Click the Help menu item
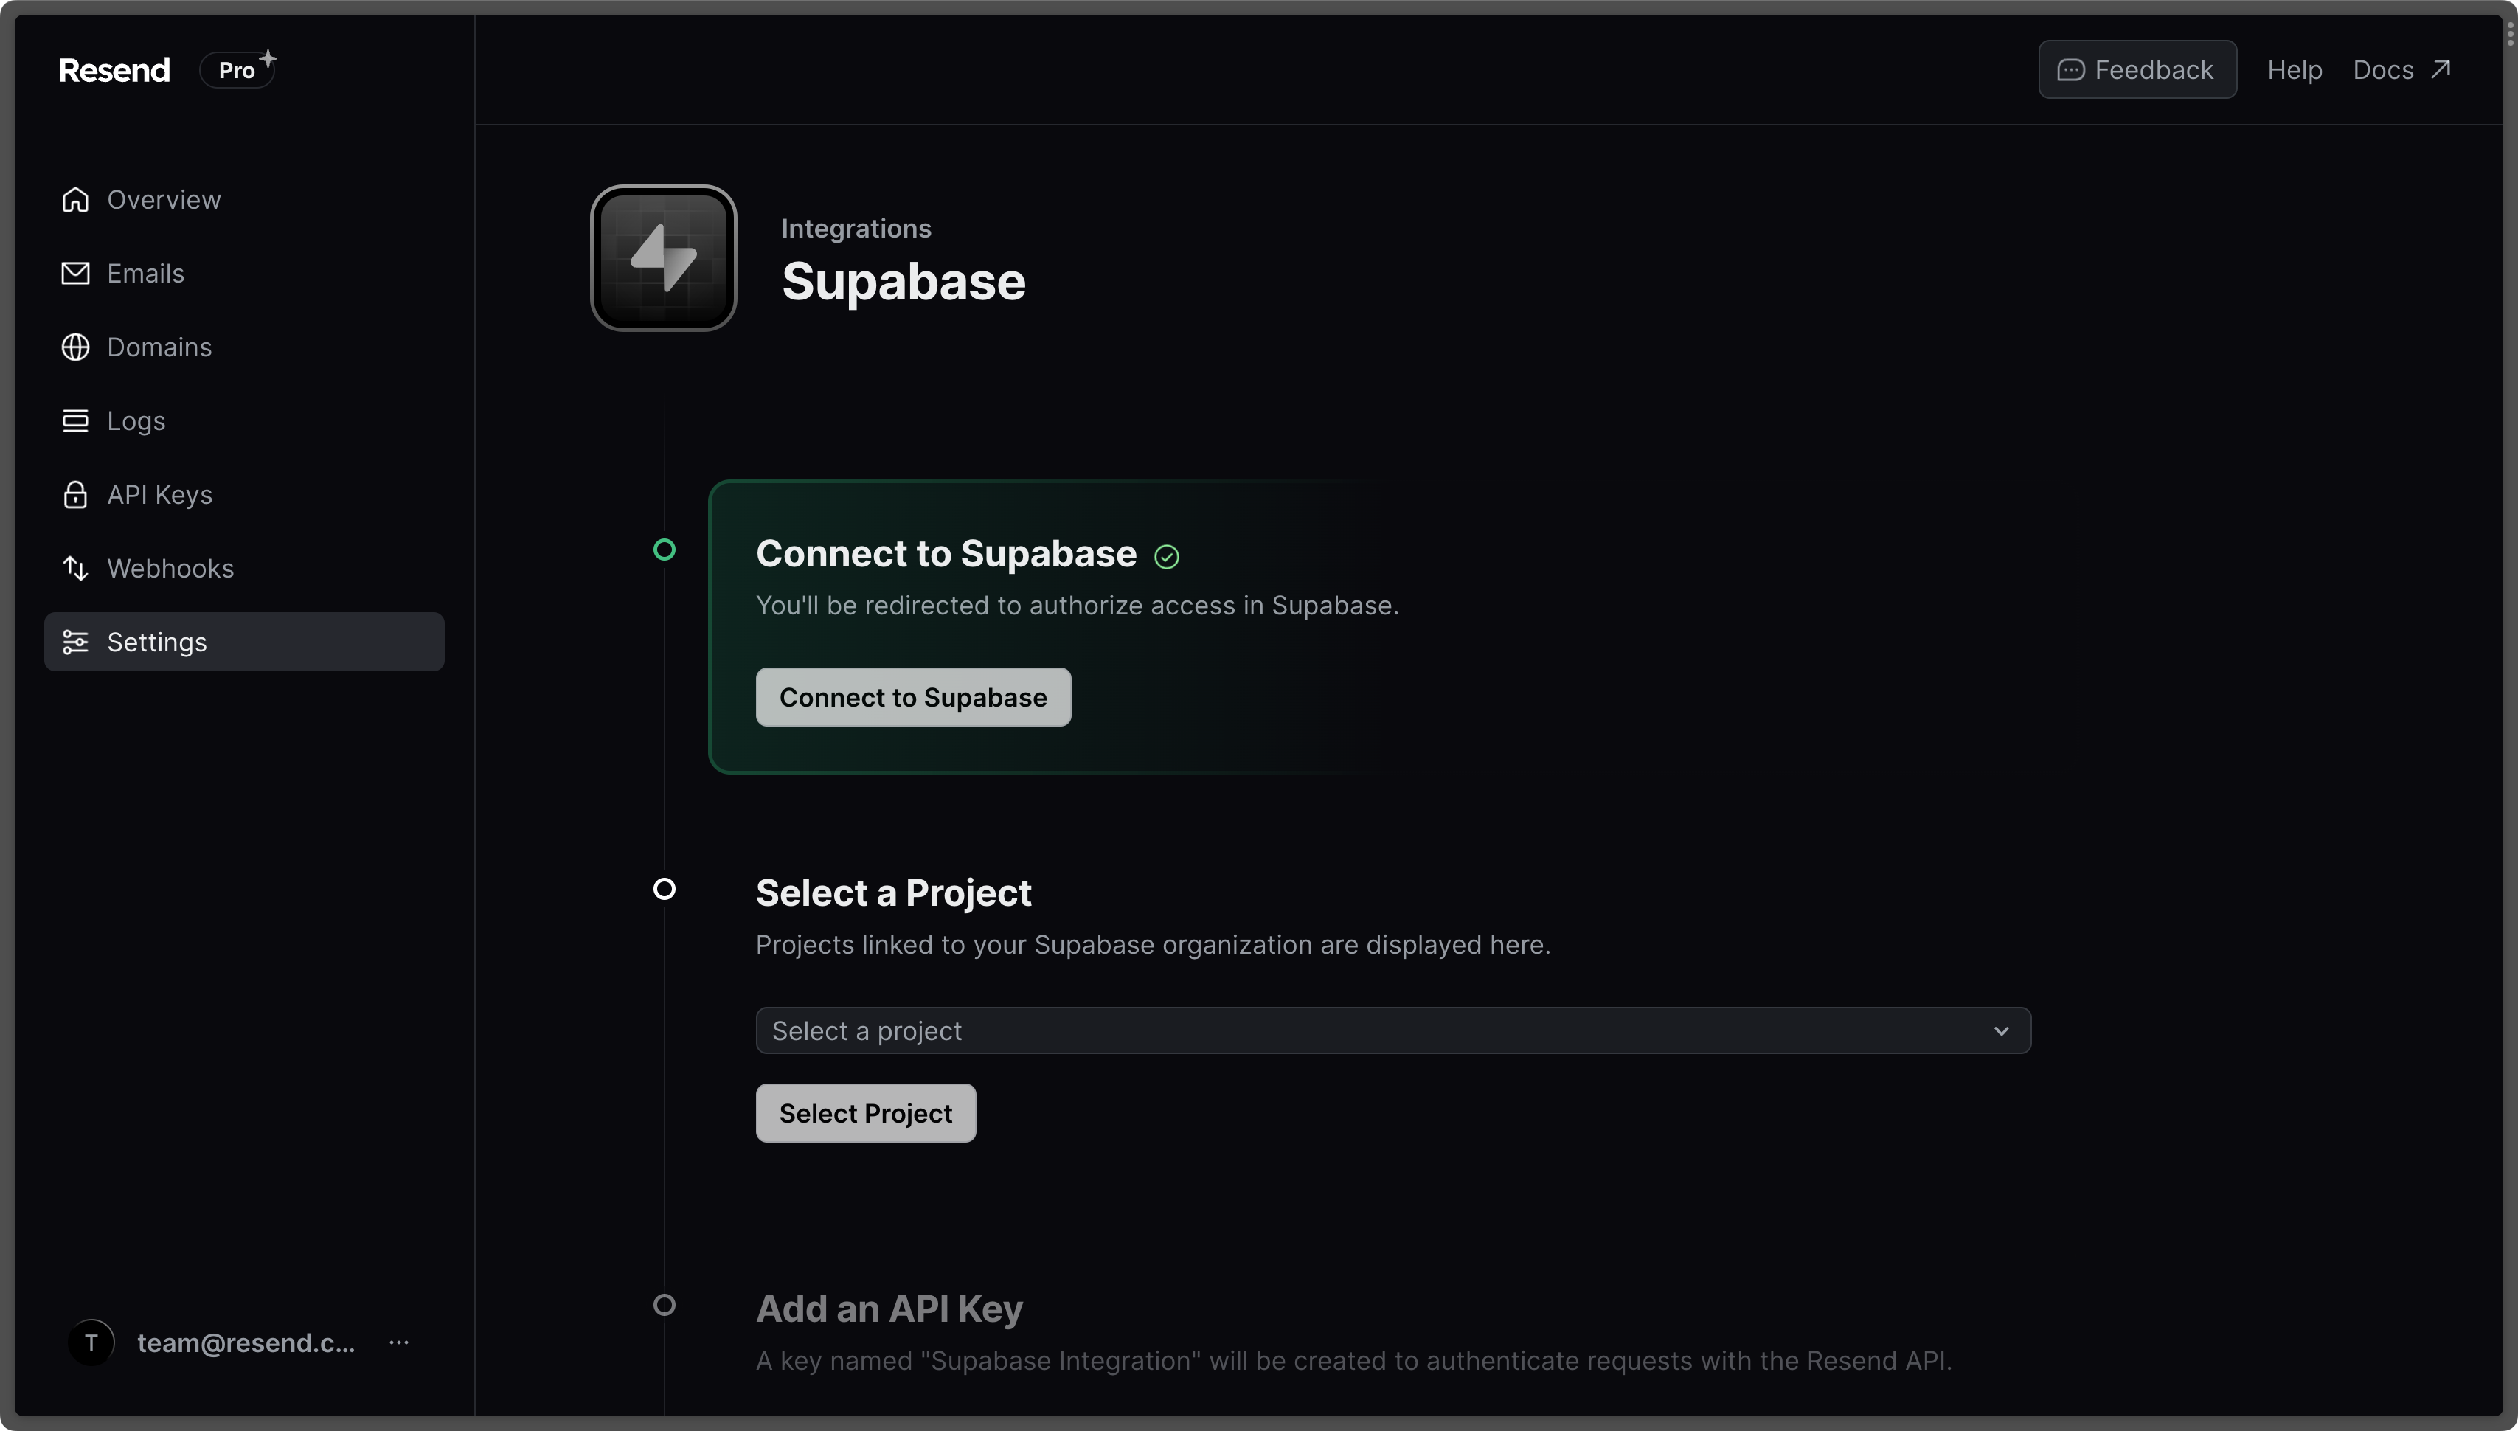 point(2295,69)
